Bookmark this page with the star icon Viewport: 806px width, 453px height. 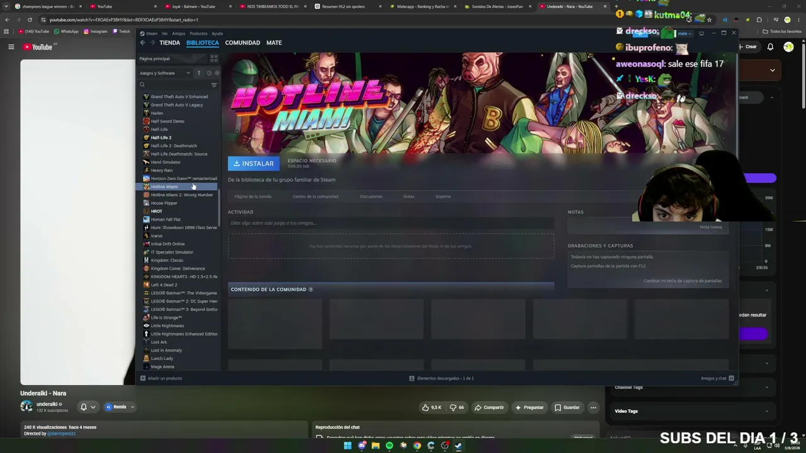point(709,20)
